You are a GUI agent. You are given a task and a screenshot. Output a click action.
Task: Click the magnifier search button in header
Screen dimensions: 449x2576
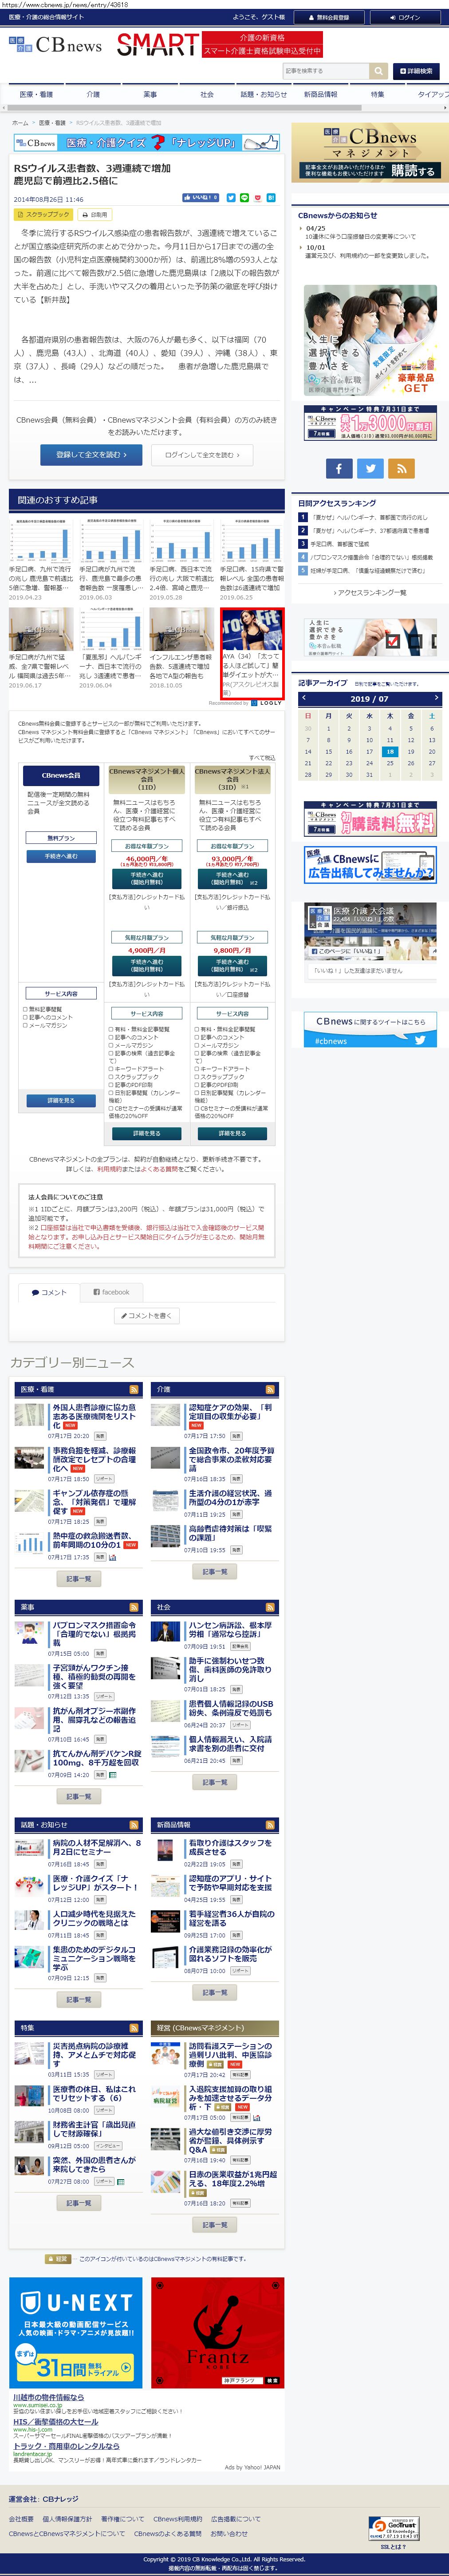[378, 71]
